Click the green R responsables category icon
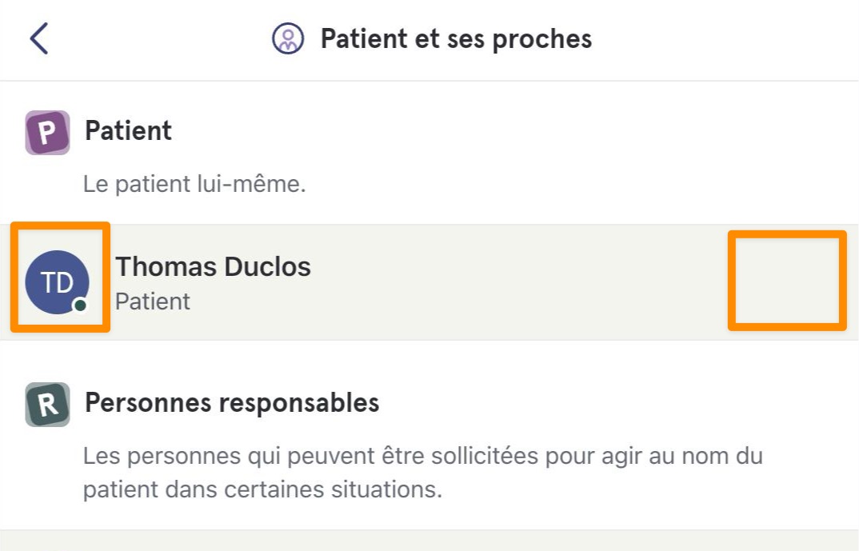 (x=48, y=404)
